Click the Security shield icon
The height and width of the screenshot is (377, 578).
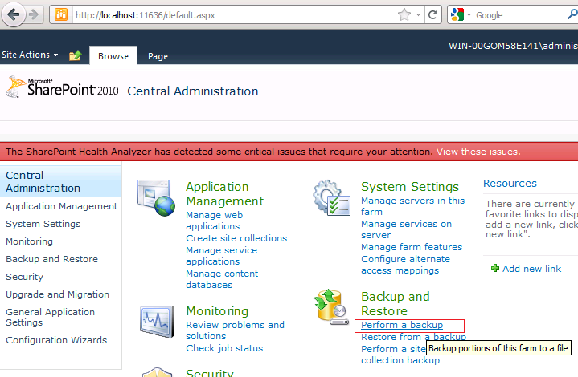point(158,372)
